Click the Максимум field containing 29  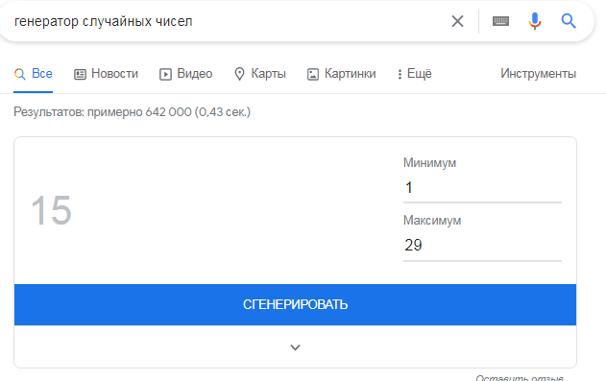pyautogui.click(x=482, y=246)
